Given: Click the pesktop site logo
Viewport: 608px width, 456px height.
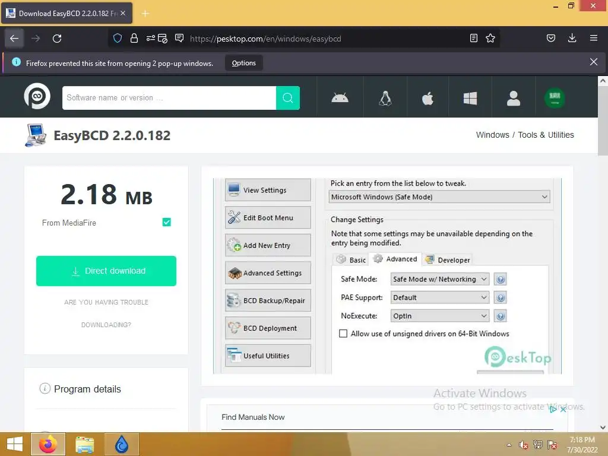Looking at the screenshot, I should pos(37,96).
